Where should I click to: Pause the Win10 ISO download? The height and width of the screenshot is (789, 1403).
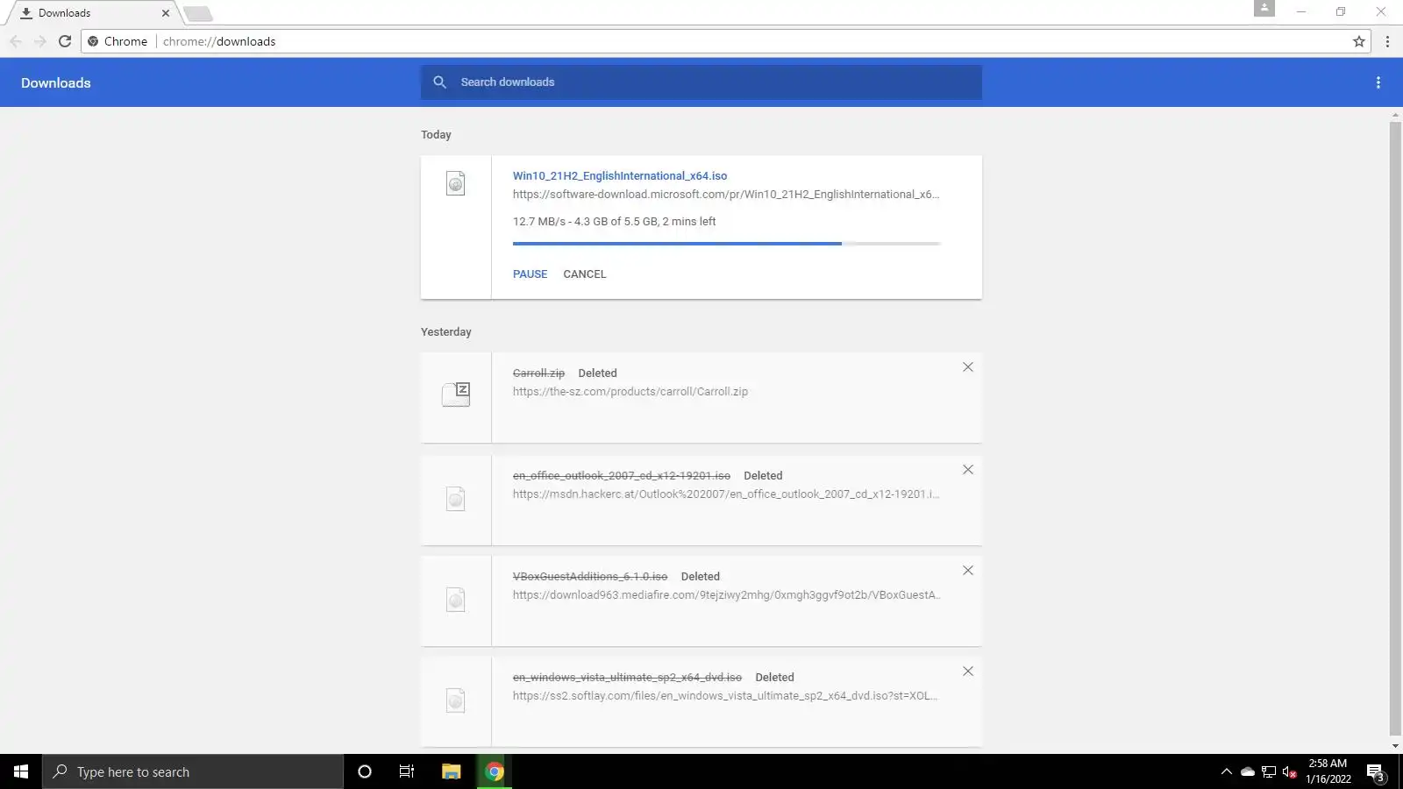click(x=530, y=274)
